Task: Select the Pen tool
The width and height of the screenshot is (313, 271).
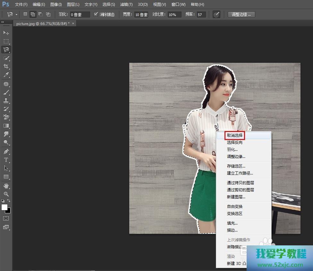Action: 6,151
